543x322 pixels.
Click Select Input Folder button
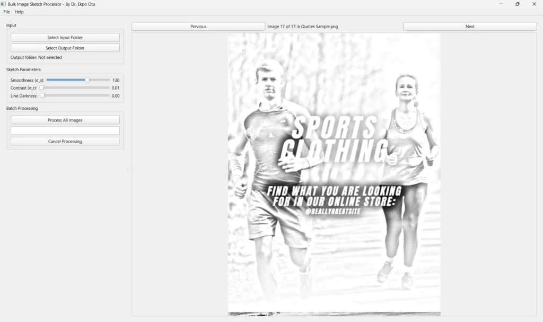coord(65,38)
